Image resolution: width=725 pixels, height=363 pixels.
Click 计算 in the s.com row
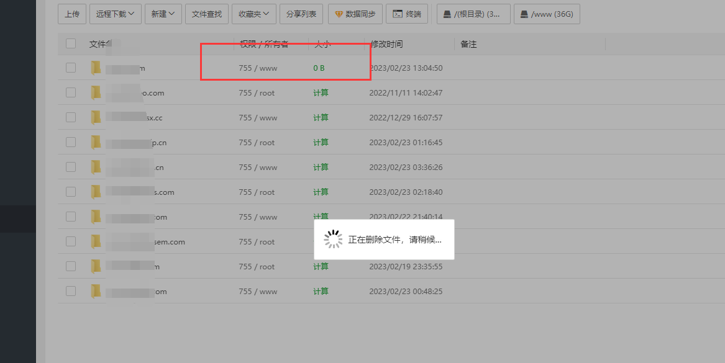point(321,192)
